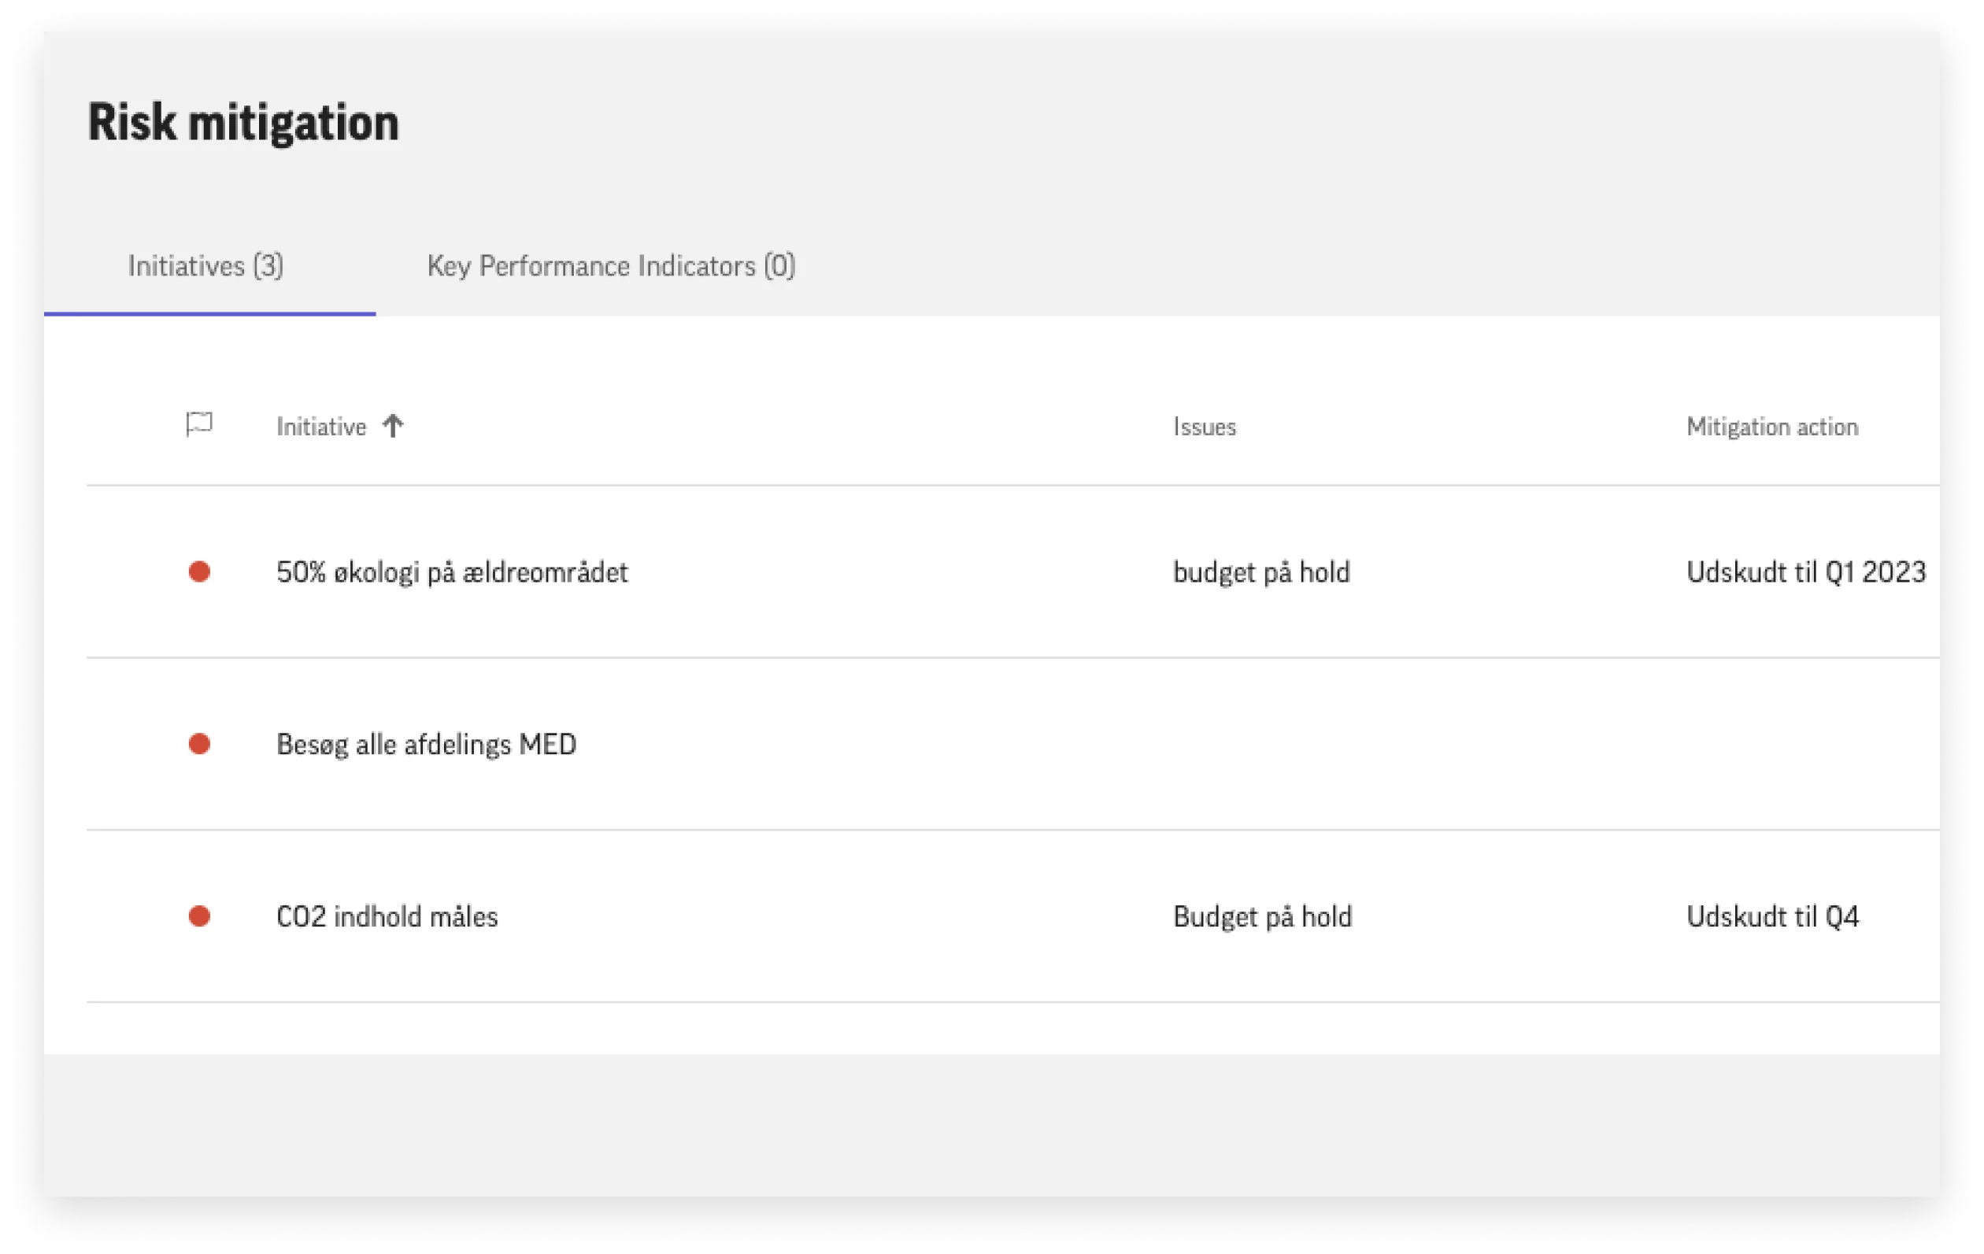Click the 'Udskudt til Q4' mitigation cell
This screenshot has width=1984, height=1254.
(1772, 917)
